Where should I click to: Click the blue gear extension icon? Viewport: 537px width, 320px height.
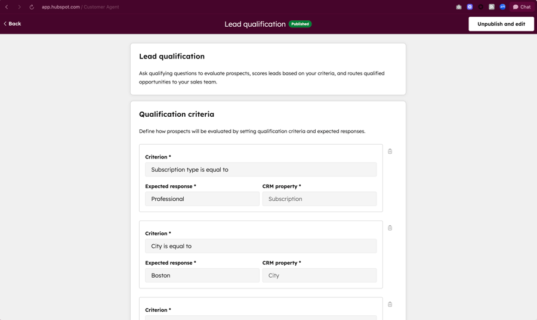(x=470, y=7)
